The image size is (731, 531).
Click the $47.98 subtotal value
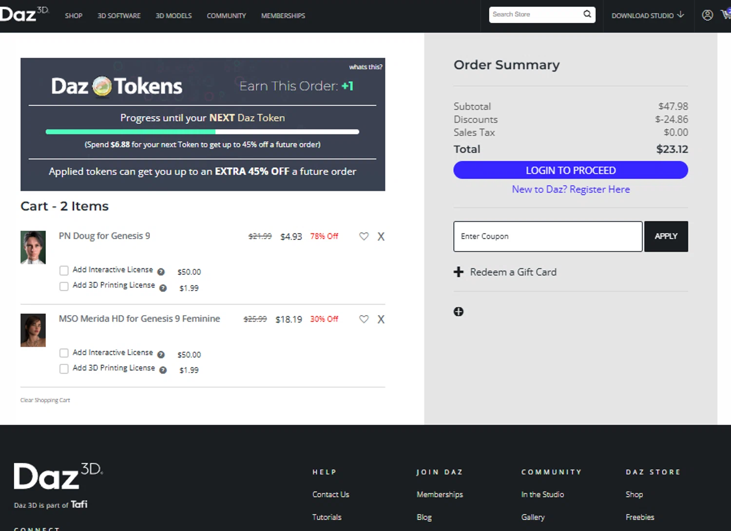tap(673, 106)
